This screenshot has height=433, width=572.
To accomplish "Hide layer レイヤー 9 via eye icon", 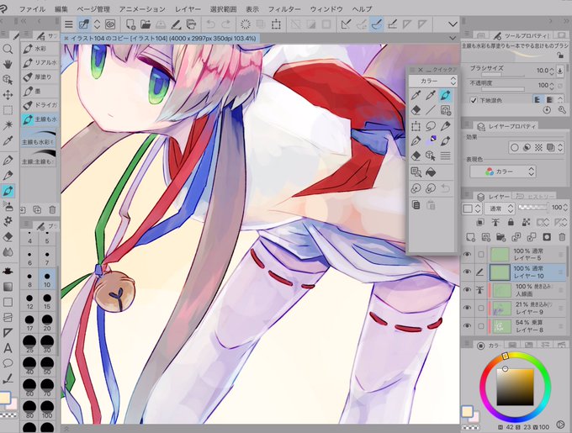I will (x=467, y=308).
